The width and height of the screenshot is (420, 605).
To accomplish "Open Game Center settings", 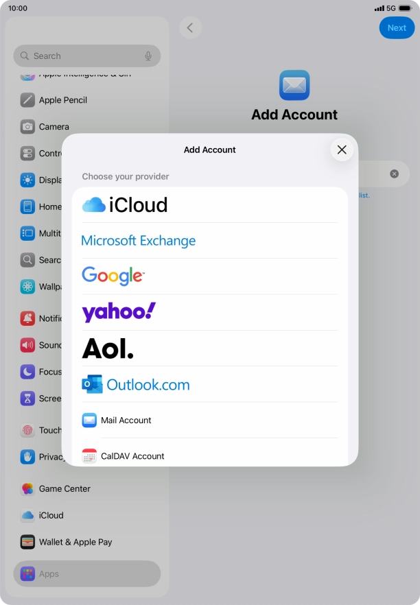I will (65, 489).
